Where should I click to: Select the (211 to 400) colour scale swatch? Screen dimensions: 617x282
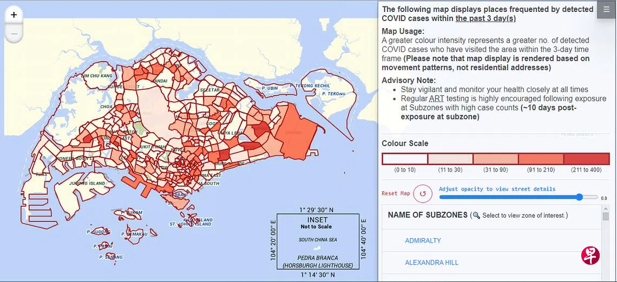586,159
